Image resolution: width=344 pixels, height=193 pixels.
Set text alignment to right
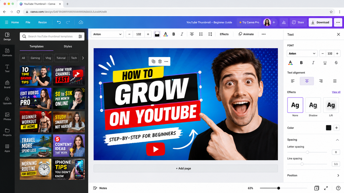coord(321,81)
